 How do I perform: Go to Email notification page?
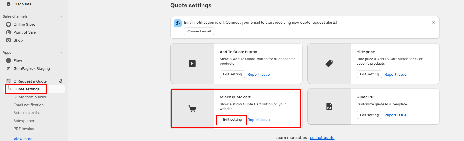29,105
